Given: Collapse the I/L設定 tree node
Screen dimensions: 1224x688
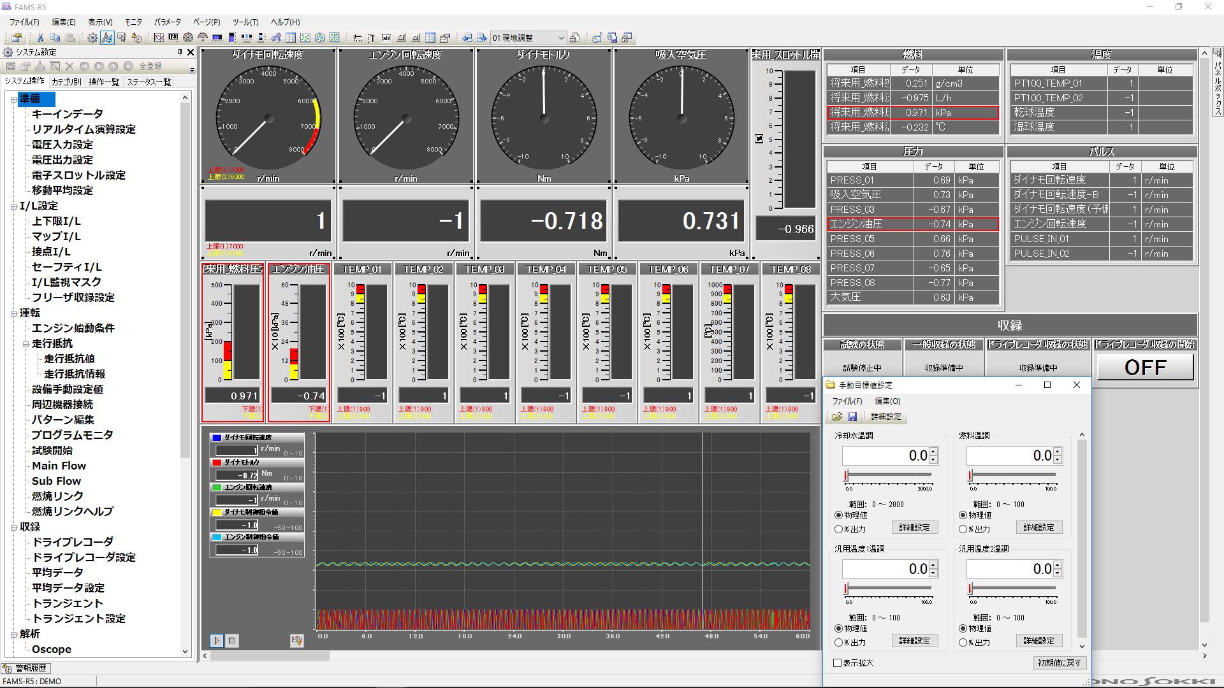Looking at the screenshot, I should [x=14, y=206].
